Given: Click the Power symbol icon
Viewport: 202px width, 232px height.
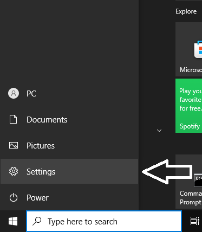Looking at the screenshot, I should (14, 197).
